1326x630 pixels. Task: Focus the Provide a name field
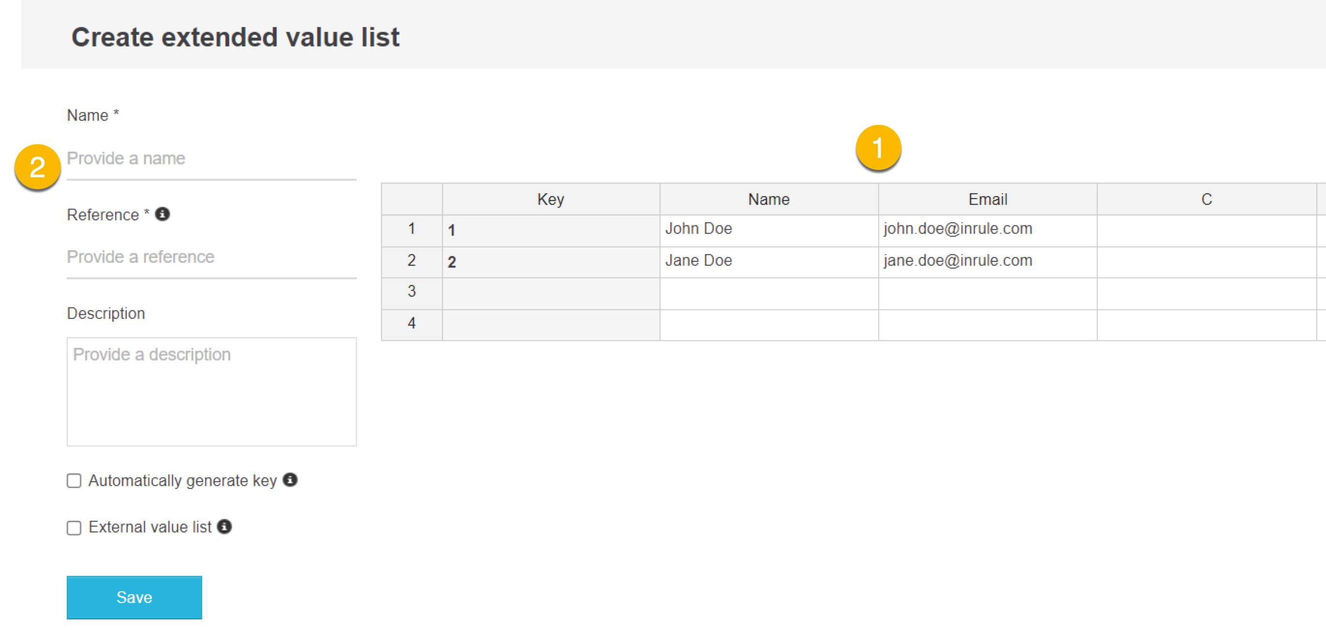pyautogui.click(x=211, y=158)
